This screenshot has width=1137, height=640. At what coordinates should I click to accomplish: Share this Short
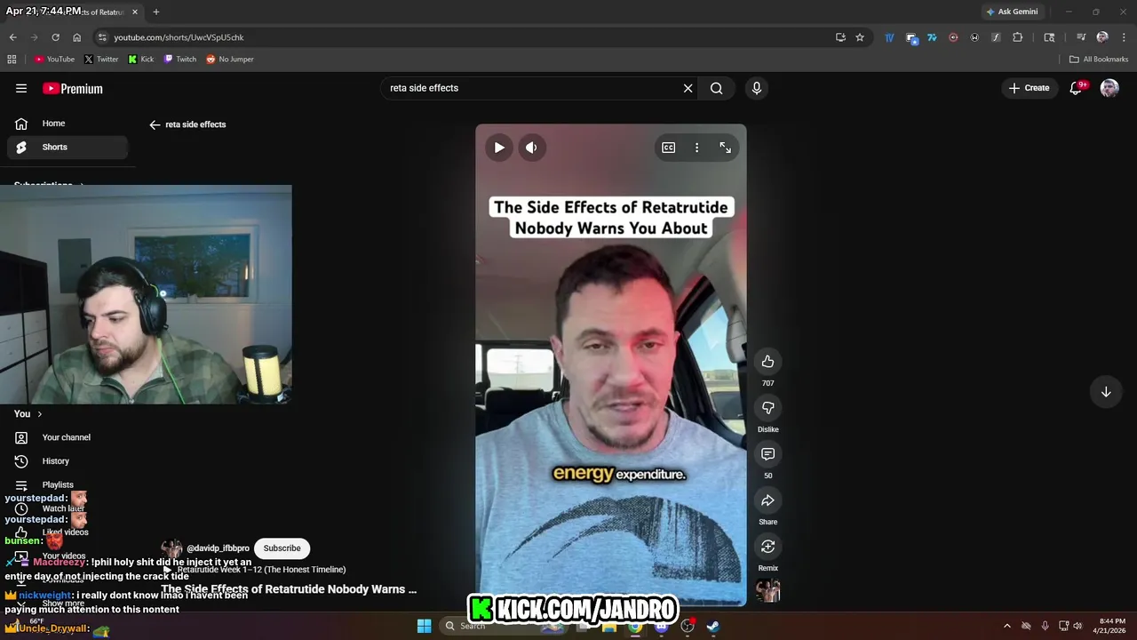click(x=767, y=500)
